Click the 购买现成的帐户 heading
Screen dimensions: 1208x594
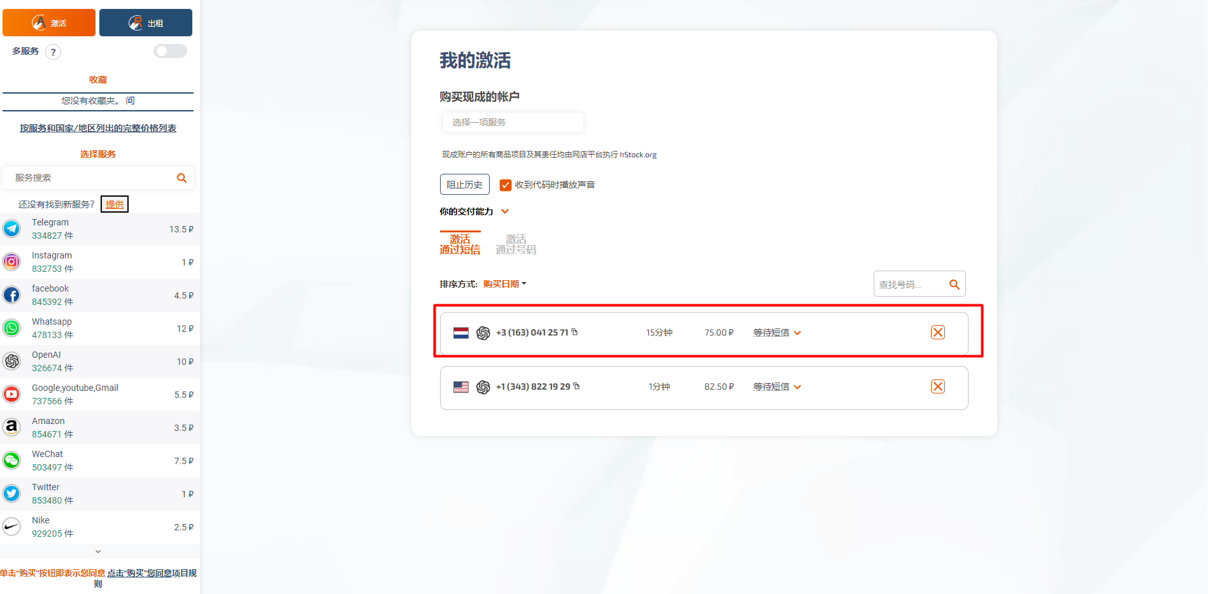[480, 97]
